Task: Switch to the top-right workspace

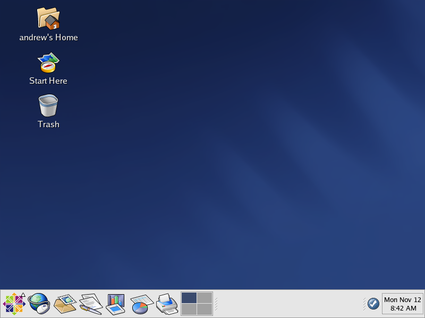Action: click(205, 298)
